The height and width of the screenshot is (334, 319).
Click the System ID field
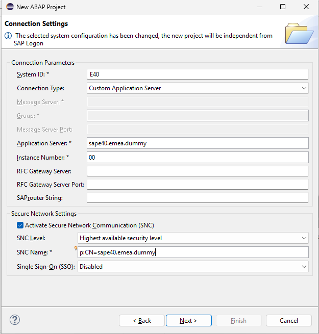click(198, 74)
